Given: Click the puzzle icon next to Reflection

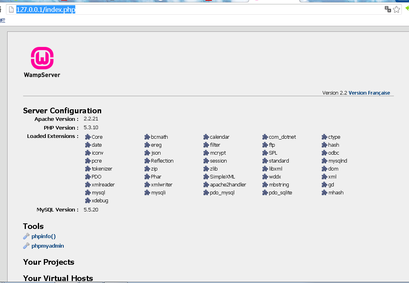Looking at the screenshot, I should point(147,161).
